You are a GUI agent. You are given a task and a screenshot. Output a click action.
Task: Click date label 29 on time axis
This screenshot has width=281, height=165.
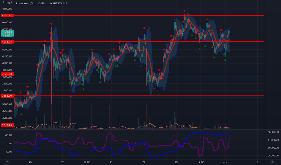(176, 162)
